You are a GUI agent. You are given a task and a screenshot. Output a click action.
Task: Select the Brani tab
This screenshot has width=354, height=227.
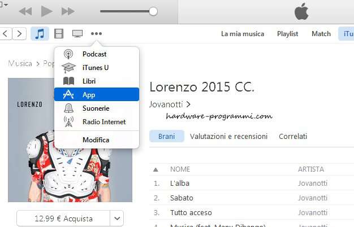coord(167,137)
